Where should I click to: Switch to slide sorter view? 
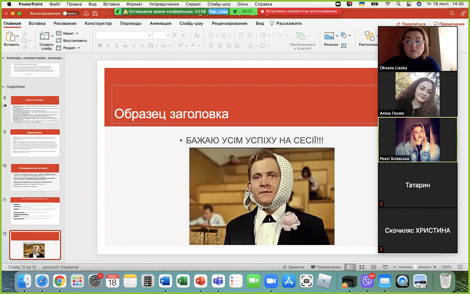362,267
